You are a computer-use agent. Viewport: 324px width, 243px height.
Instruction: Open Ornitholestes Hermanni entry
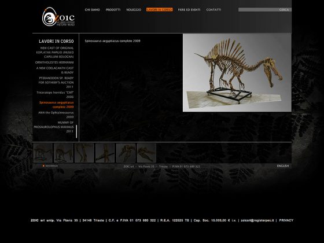(54, 62)
